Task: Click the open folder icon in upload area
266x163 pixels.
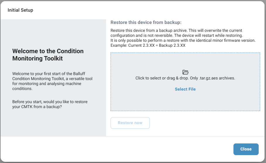Action: 185,72
